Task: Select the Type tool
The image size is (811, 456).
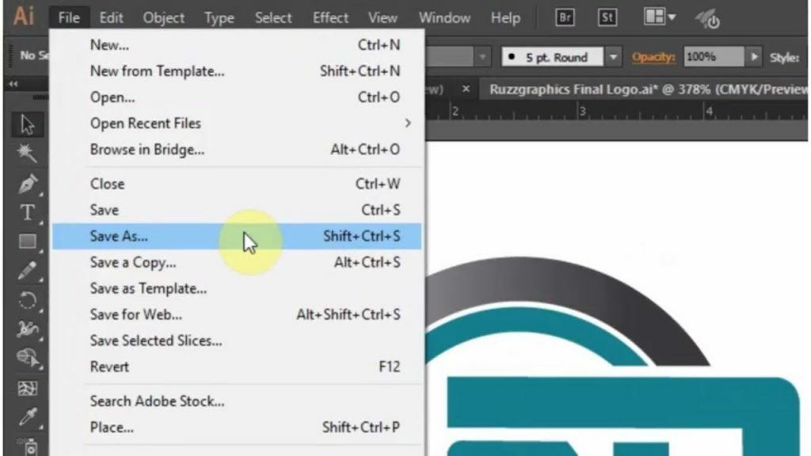Action: click(26, 212)
